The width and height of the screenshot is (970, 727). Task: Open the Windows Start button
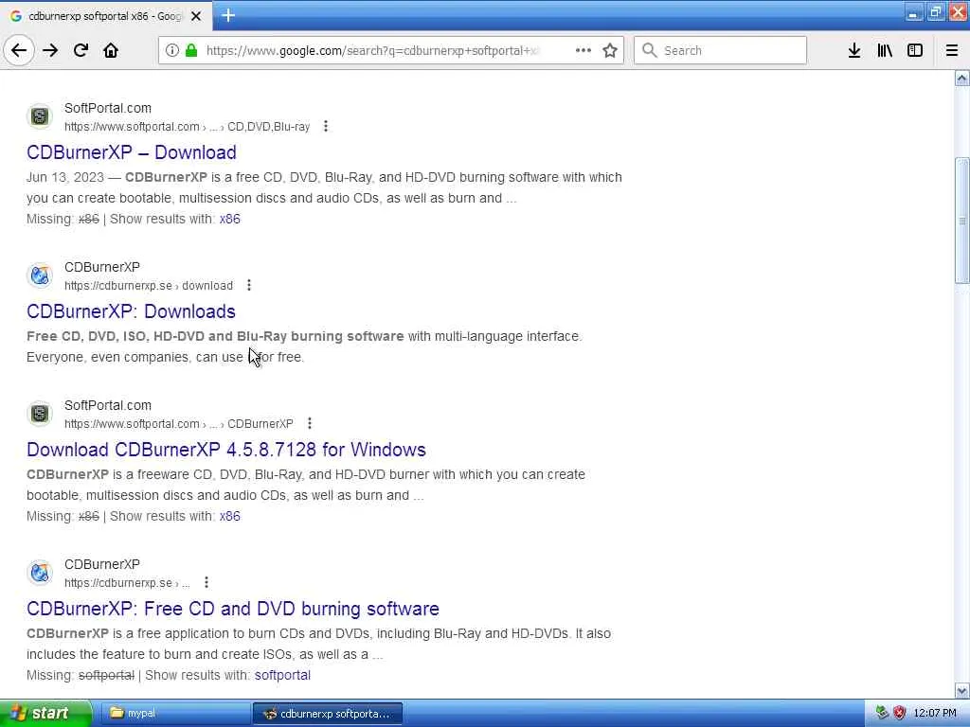45,714
